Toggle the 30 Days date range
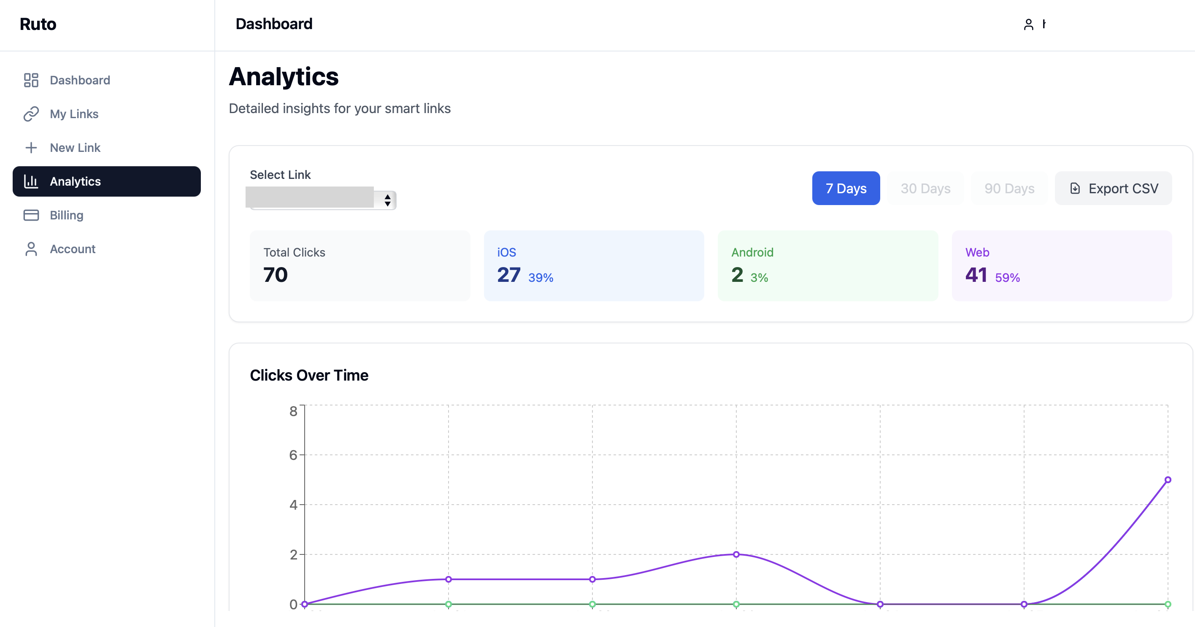This screenshot has width=1195, height=627. 925,188
